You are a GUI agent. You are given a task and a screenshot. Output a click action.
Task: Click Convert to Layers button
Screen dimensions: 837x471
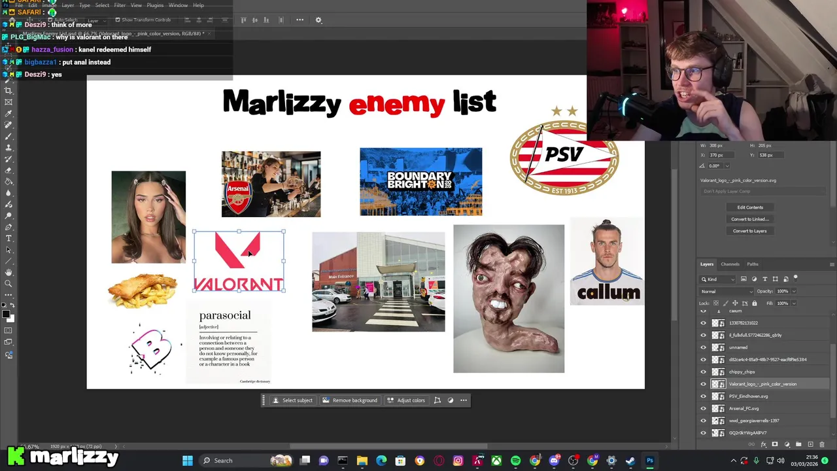750,231
